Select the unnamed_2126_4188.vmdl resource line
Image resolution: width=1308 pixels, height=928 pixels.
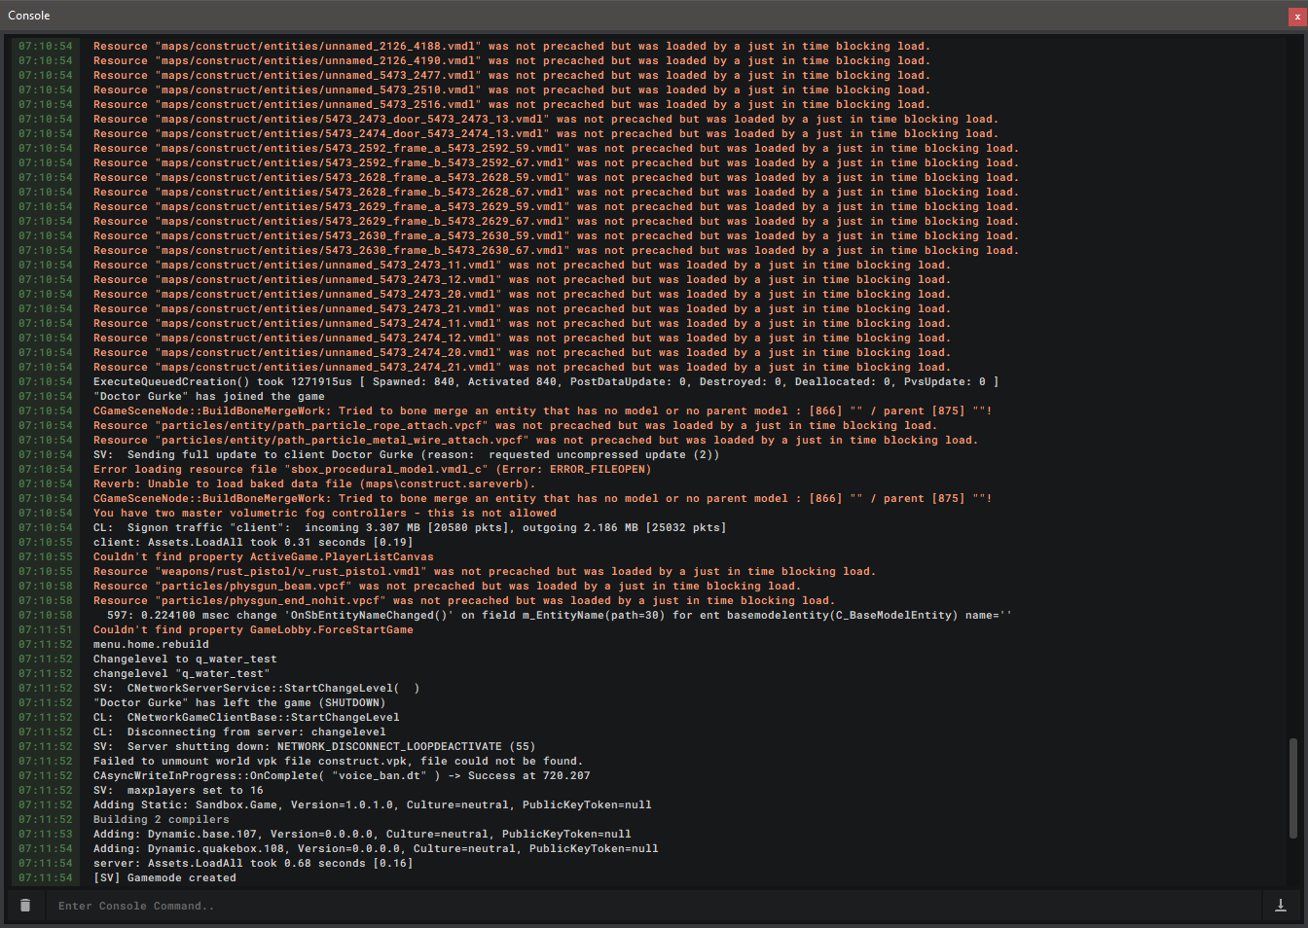(x=512, y=46)
